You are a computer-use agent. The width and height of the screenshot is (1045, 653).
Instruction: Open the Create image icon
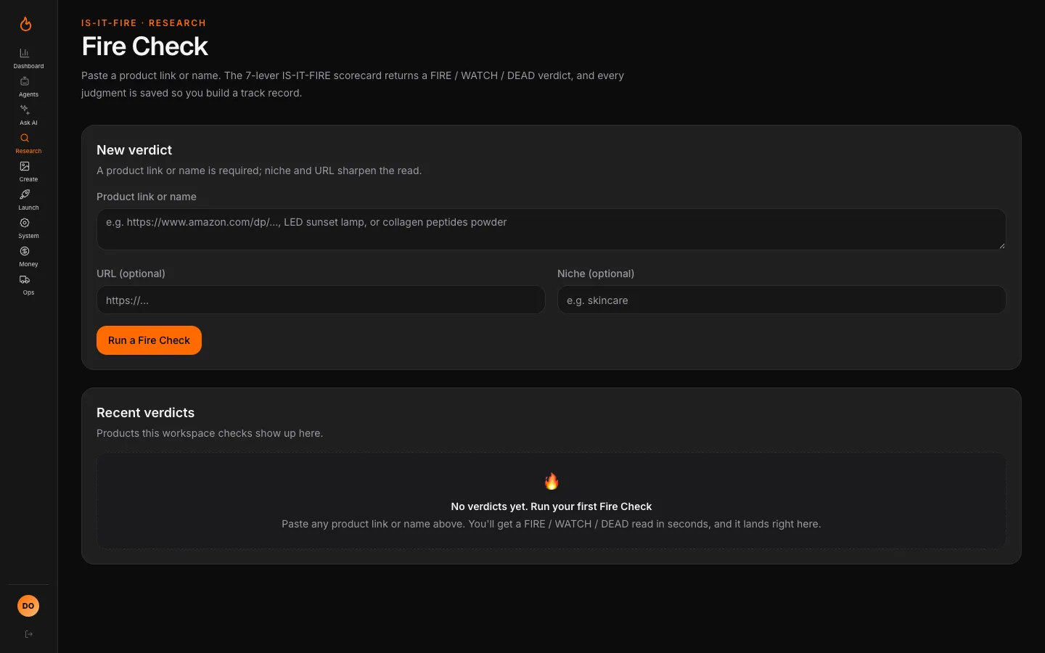coord(25,166)
